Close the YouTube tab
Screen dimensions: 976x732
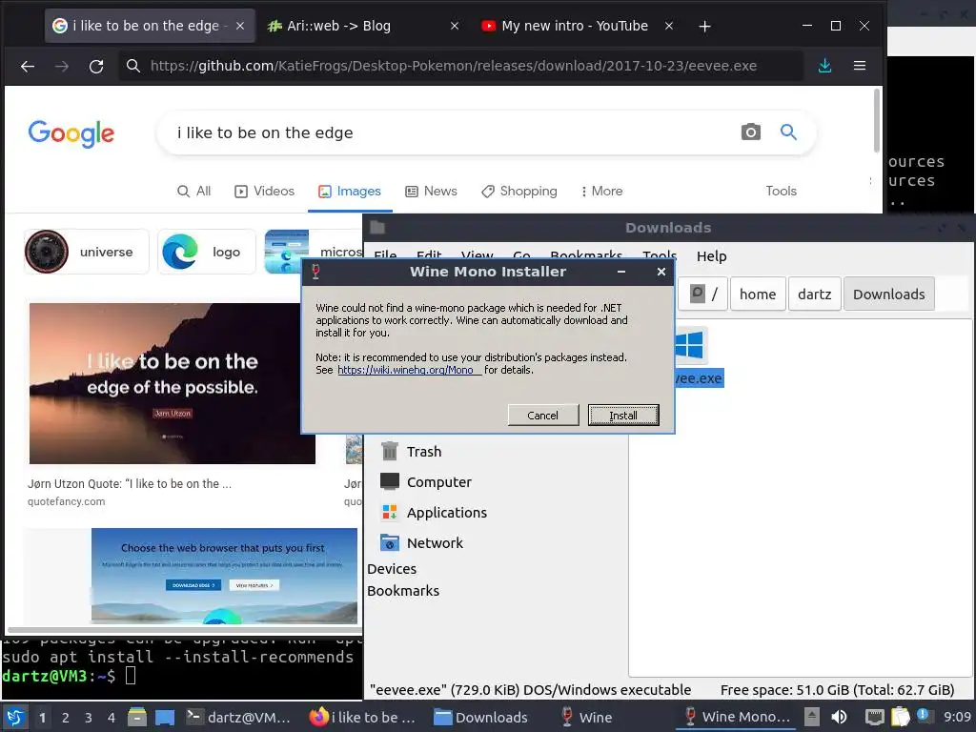(668, 26)
